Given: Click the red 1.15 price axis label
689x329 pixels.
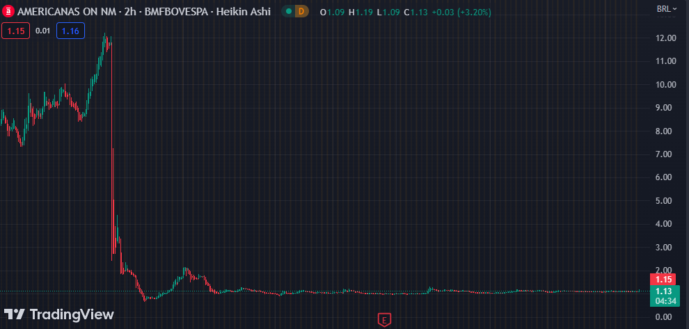Looking at the screenshot, I should tap(663, 280).
